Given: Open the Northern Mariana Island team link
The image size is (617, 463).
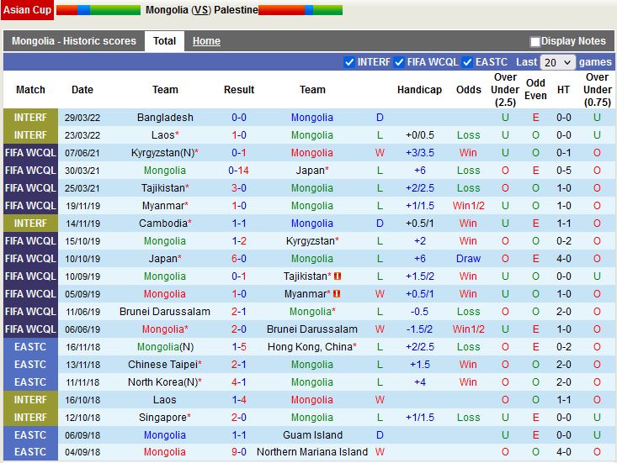Looking at the screenshot, I should 312,452.
